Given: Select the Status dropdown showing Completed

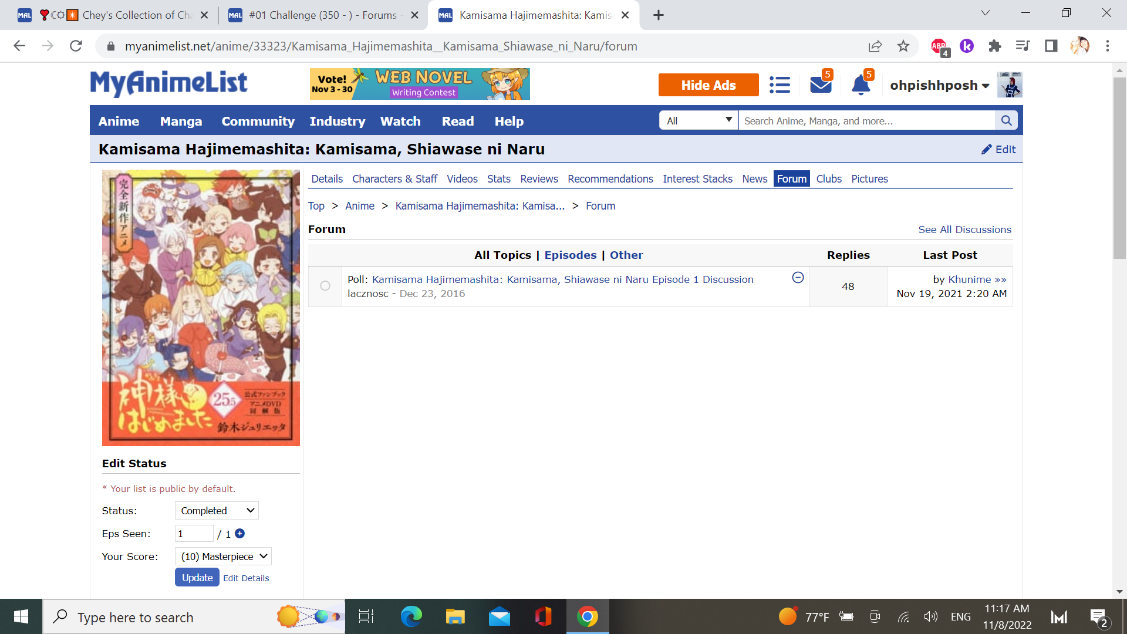Looking at the screenshot, I should point(217,510).
